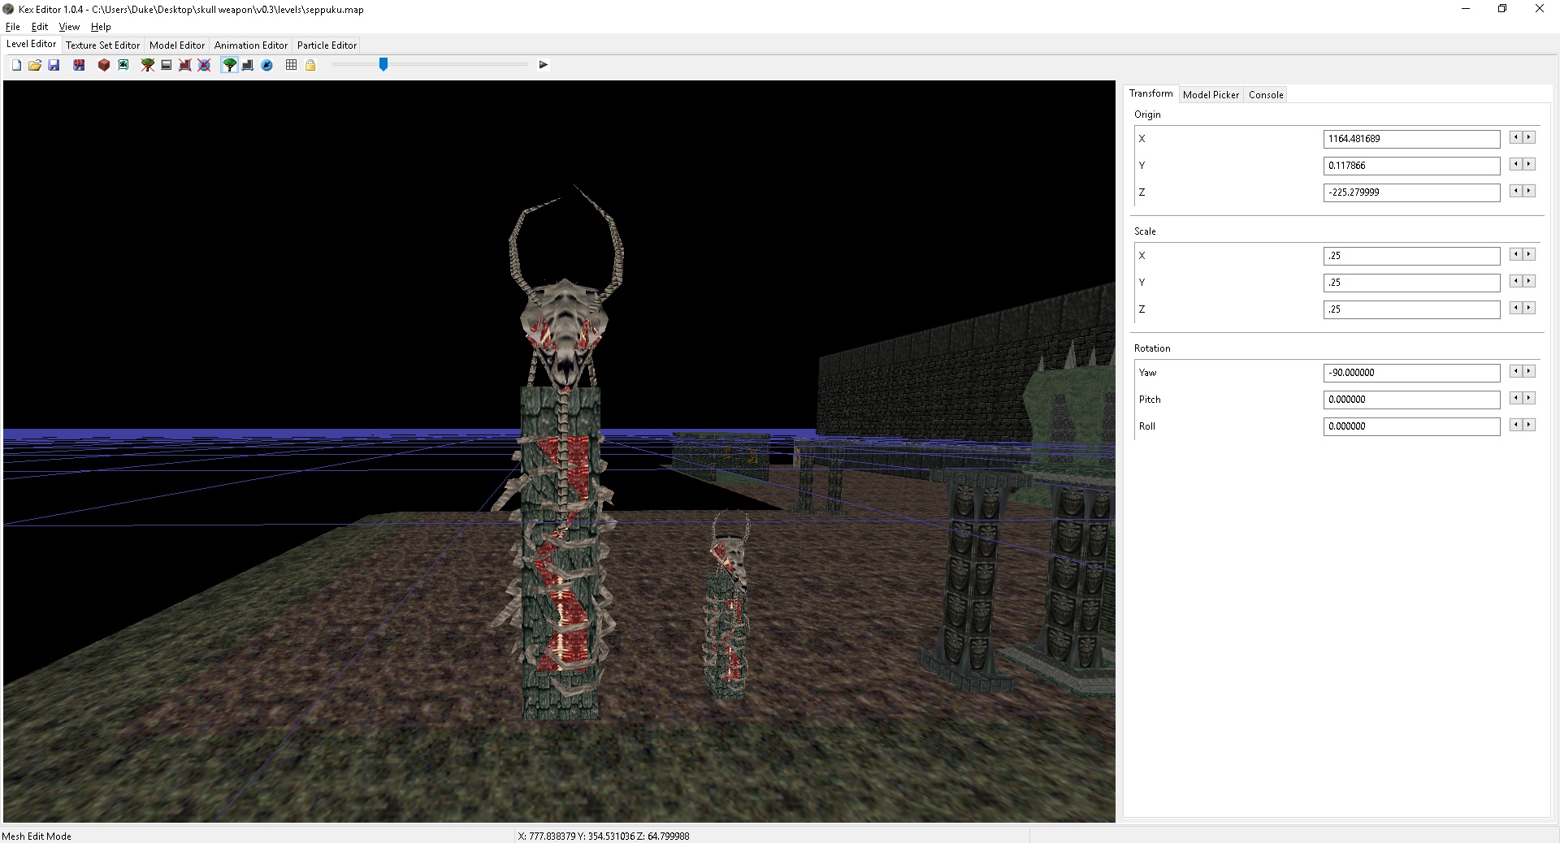Image resolution: width=1560 pixels, height=843 pixels.
Task: Open a map with the folder icon
Action: click(35, 65)
